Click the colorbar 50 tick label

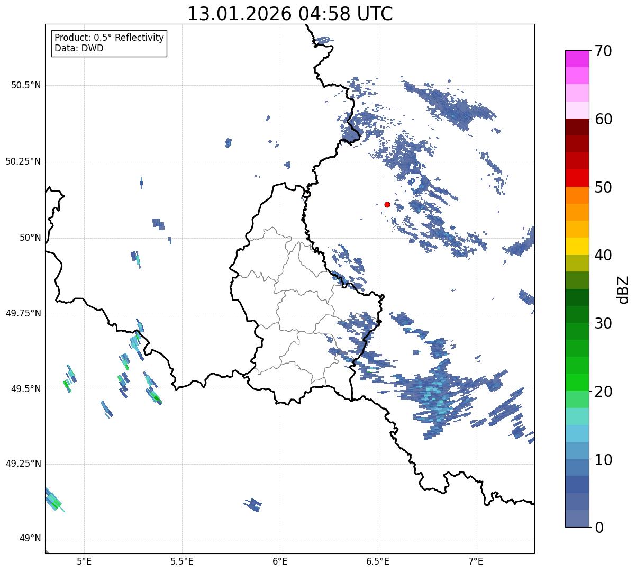click(x=603, y=187)
